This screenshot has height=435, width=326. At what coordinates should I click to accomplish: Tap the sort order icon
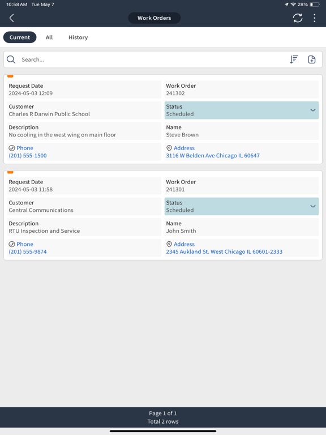(294, 59)
